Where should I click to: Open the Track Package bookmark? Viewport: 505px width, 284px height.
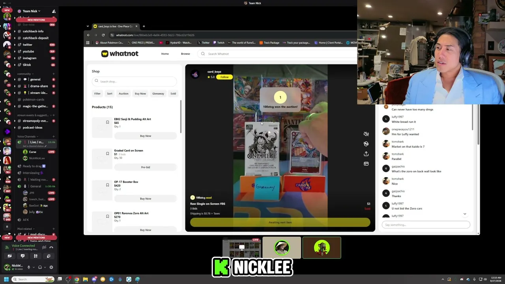pyautogui.click(x=269, y=43)
